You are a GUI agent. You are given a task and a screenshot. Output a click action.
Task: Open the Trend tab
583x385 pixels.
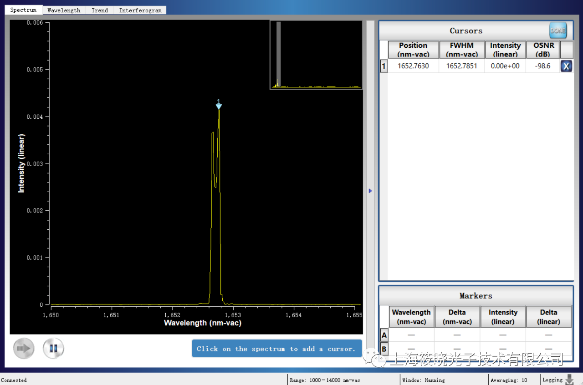pos(100,10)
